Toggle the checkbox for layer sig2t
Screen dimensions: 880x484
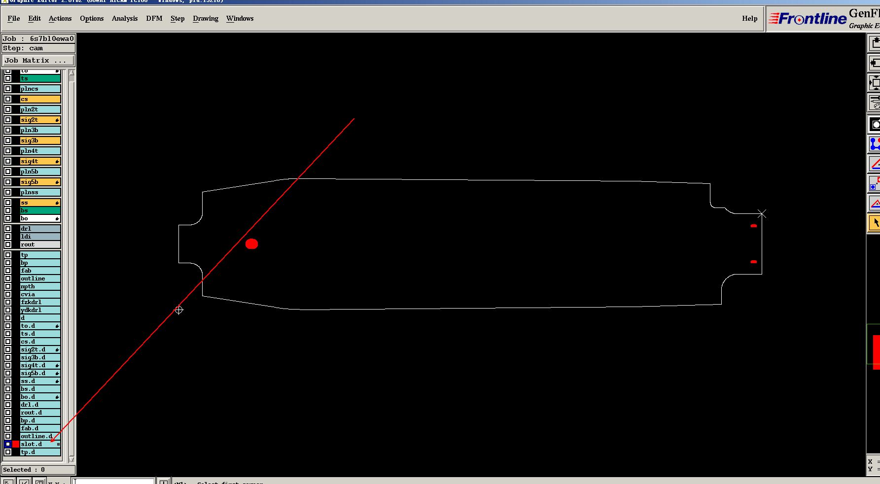[x=8, y=120]
